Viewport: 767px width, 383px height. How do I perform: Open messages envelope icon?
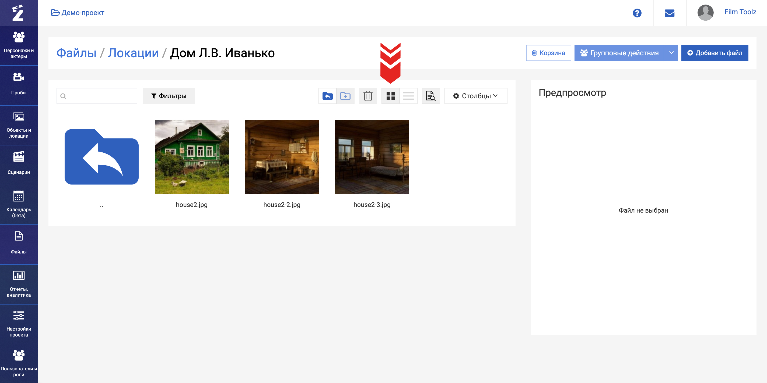[x=669, y=13]
